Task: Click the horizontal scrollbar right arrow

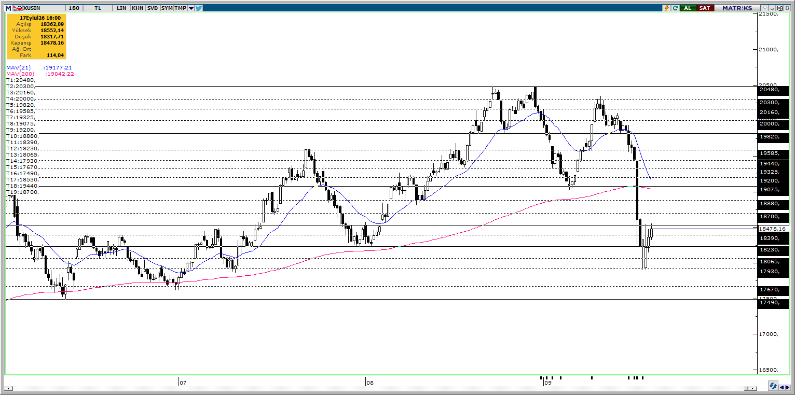Action: pyautogui.click(x=753, y=388)
